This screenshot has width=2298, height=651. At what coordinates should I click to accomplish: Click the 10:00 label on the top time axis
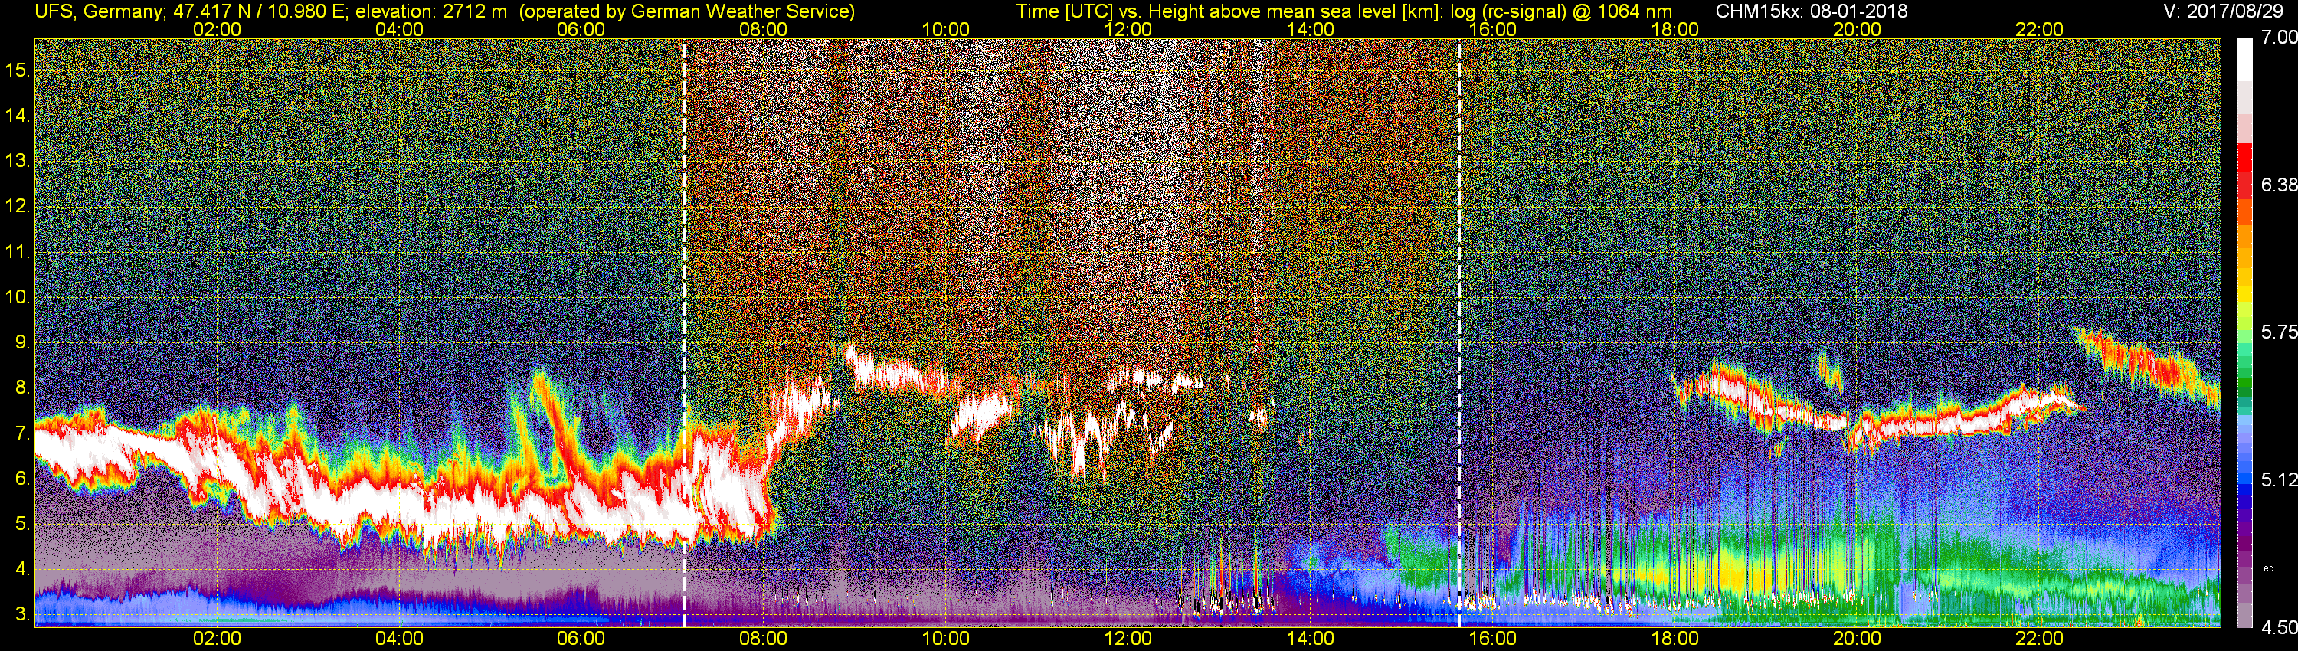click(x=945, y=29)
